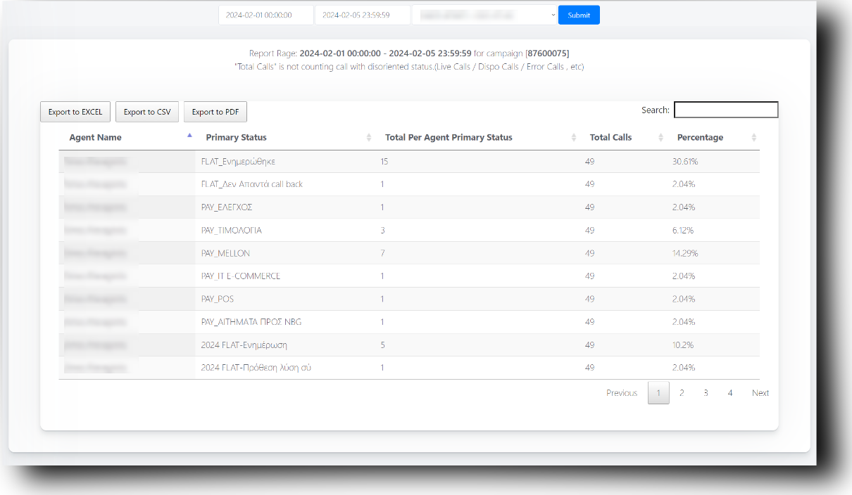Click Previous in the pagination
The height and width of the screenshot is (495, 852).
tap(622, 393)
